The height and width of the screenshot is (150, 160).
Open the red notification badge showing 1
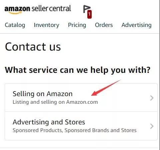(x=89, y=14)
